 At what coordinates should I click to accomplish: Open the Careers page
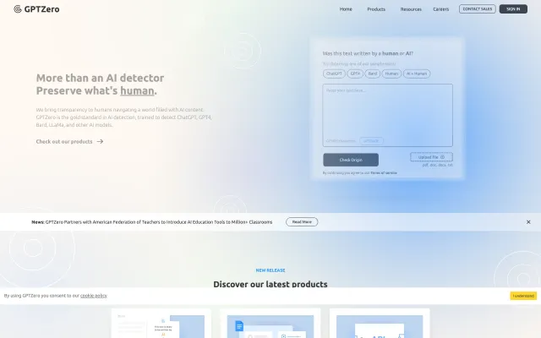(x=441, y=9)
